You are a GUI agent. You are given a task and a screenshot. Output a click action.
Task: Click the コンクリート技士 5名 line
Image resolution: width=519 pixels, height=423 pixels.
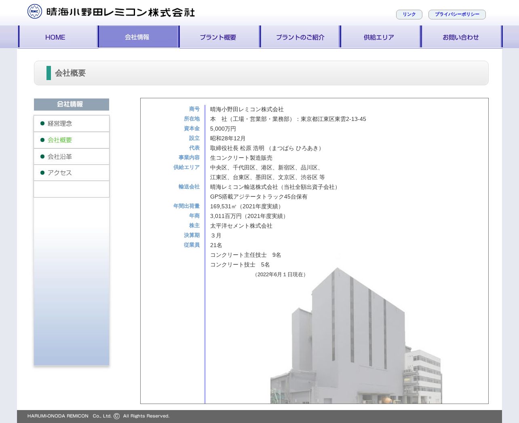(240, 265)
